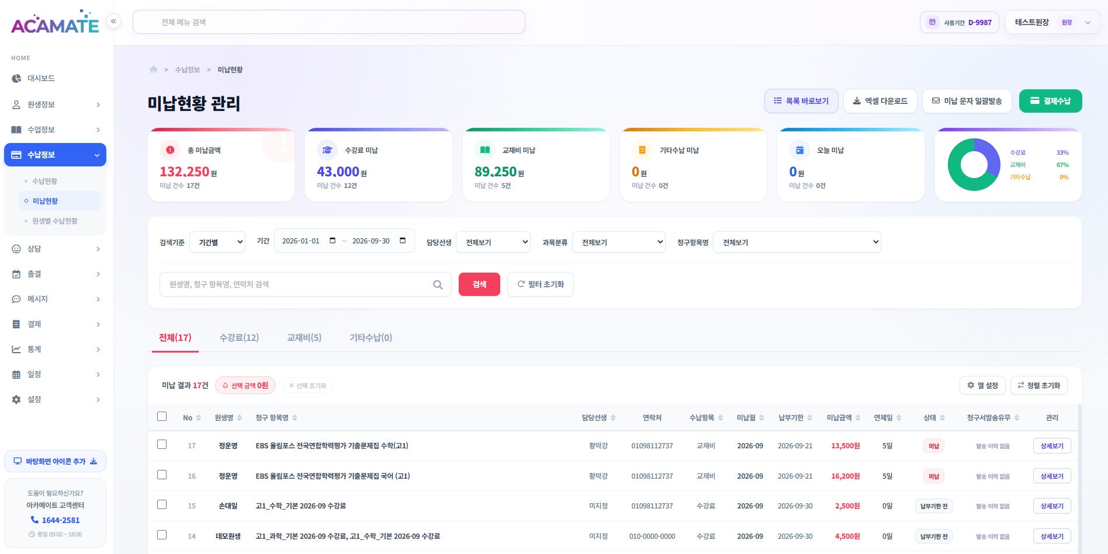
Task: Click the phone icon beside 1644-2581
Action: 34,520
